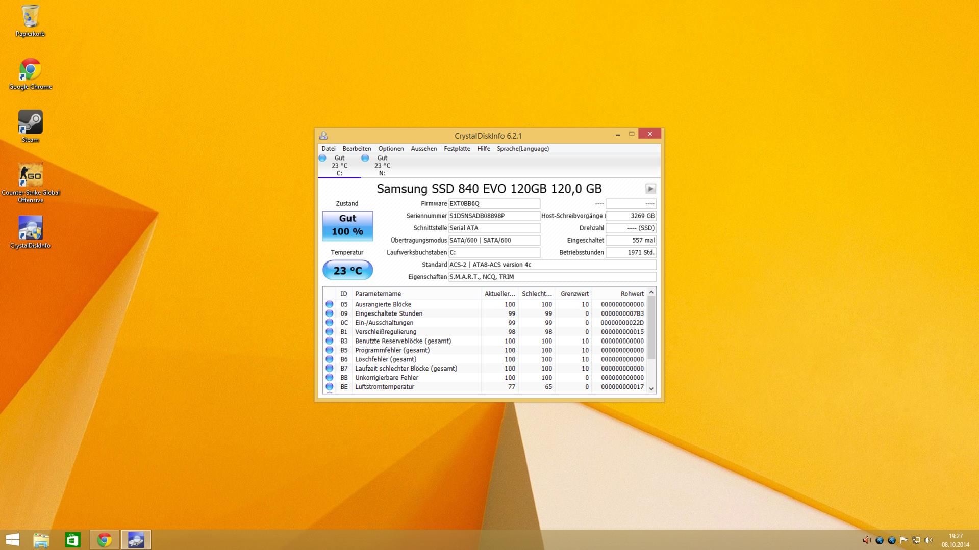Launch the Windows Store taskbar icon
This screenshot has height=550, width=979.
(x=73, y=540)
